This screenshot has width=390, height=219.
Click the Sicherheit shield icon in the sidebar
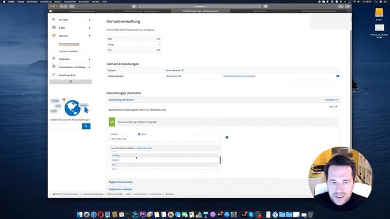54,59
